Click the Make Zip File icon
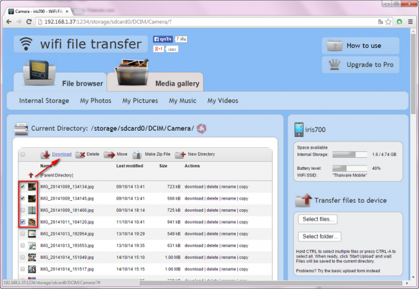This screenshot has height=289, width=419. [137, 154]
